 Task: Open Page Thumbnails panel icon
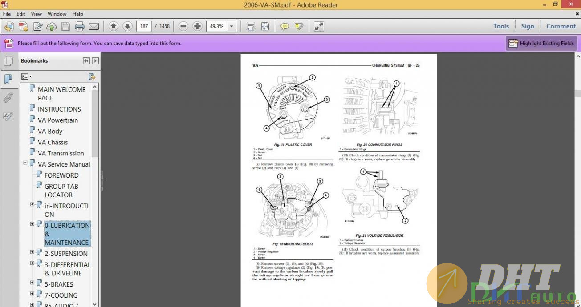(x=8, y=61)
